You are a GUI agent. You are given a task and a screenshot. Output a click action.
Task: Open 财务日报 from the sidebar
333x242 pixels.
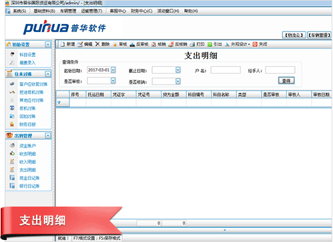tap(27, 124)
